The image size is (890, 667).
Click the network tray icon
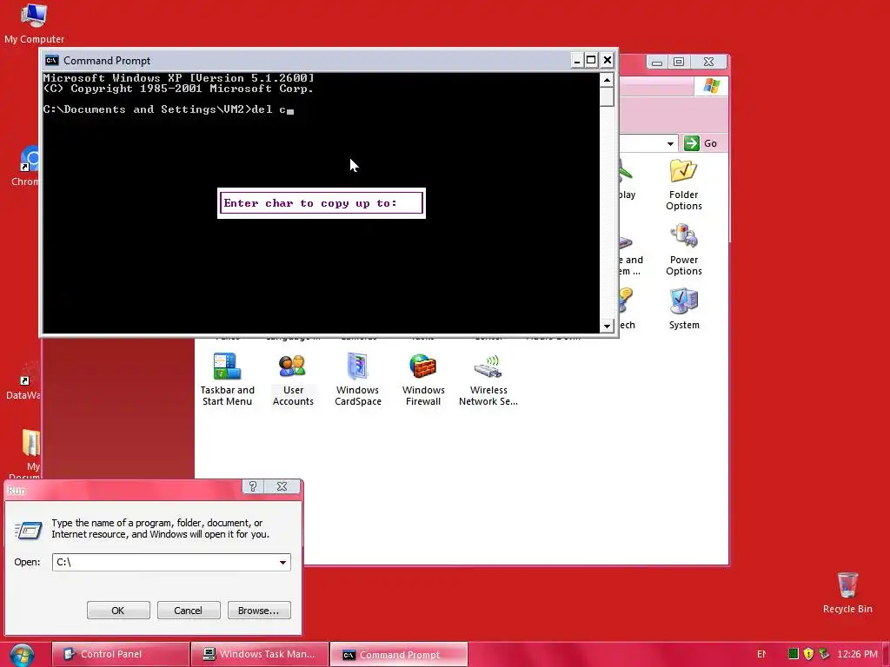click(824, 654)
